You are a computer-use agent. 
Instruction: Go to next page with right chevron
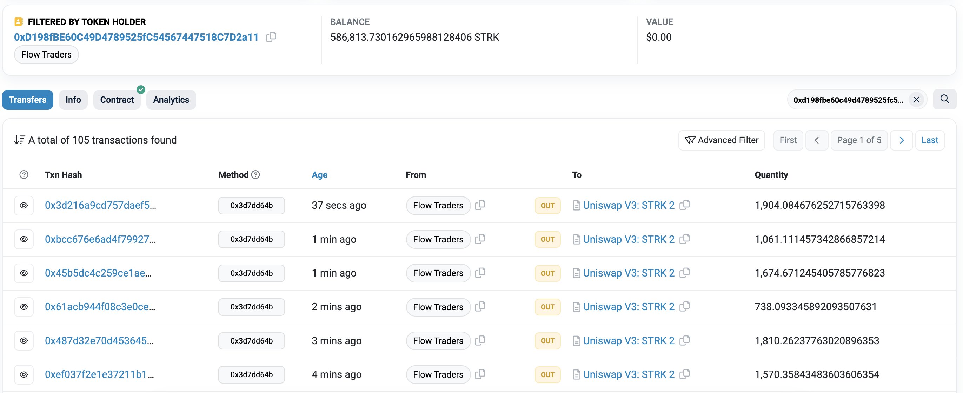click(x=901, y=140)
